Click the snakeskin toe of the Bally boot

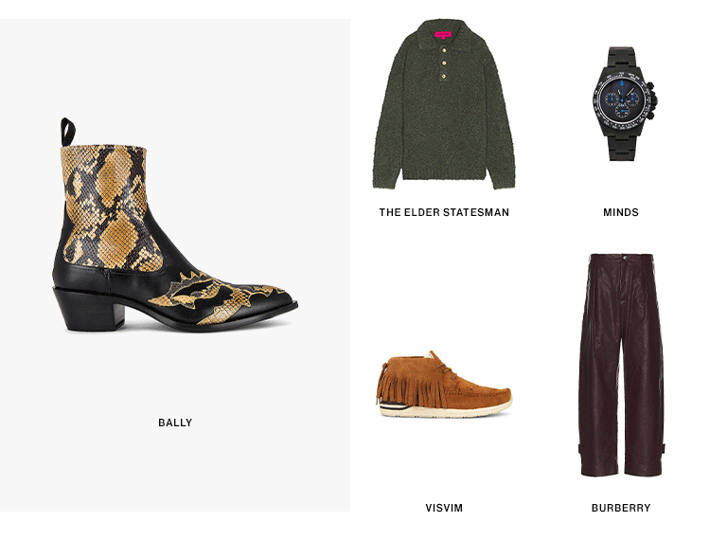pos(254,301)
